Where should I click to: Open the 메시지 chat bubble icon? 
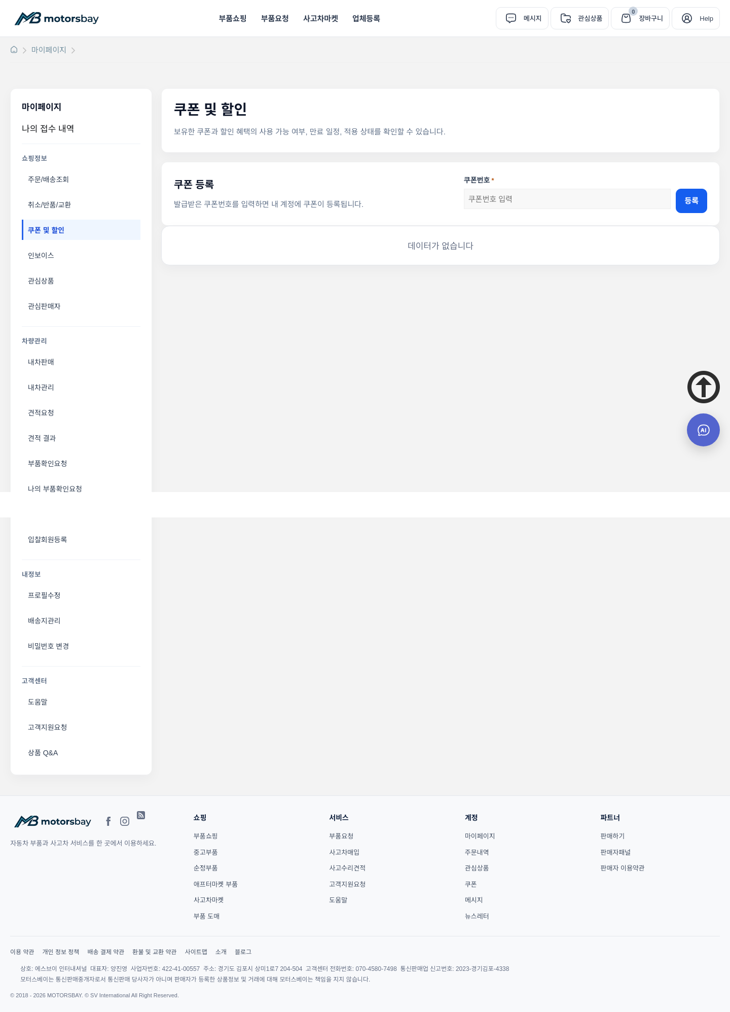(x=511, y=18)
